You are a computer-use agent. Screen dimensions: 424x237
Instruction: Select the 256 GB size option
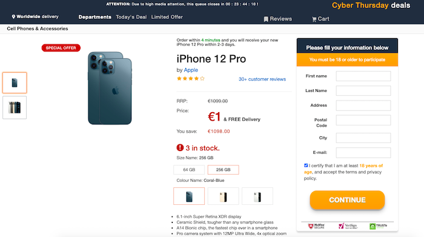(223, 170)
